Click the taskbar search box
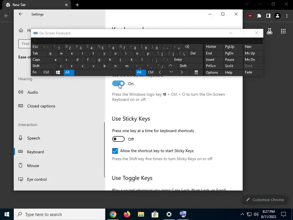293x220 pixels. pyautogui.click(x=60, y=214)
